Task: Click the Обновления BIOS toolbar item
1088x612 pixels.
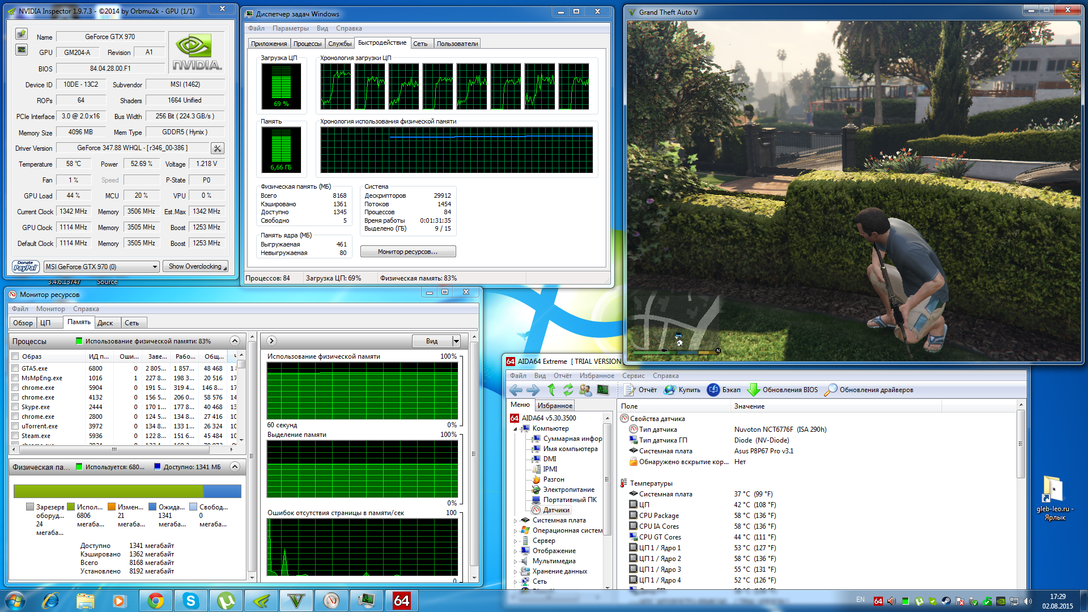Action: [783, 390]
